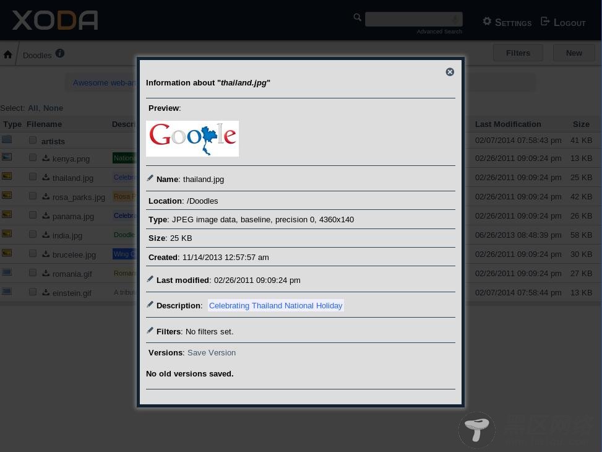Image resolution: width=602 pixels, height=452 pixels.
Task: Click the Settings gear icon
Action: tap(487, 21)
